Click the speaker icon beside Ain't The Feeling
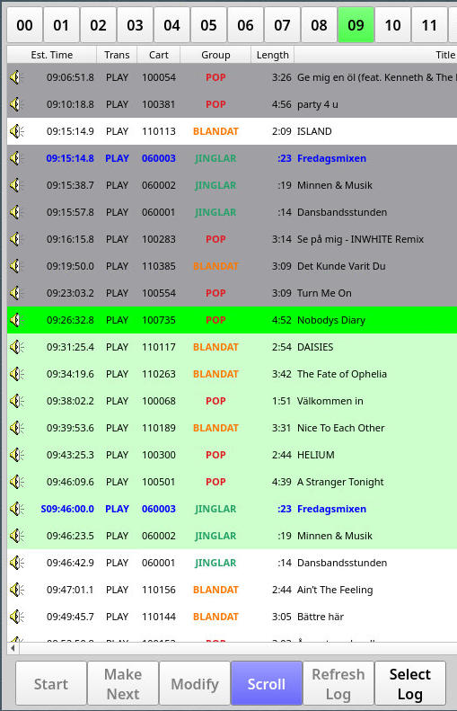The height and width of the screenshot is (711, 457). coord(17,590)
